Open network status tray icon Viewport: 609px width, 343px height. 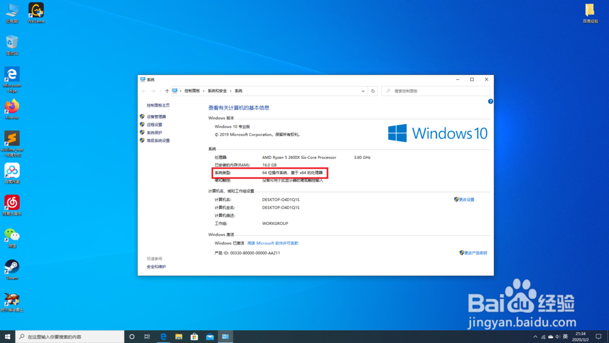[543, 336]
